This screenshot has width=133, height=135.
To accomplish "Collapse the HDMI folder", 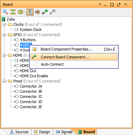I will tap(4, 55).
